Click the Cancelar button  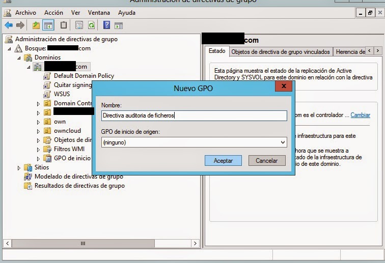[x=267, y=161]
